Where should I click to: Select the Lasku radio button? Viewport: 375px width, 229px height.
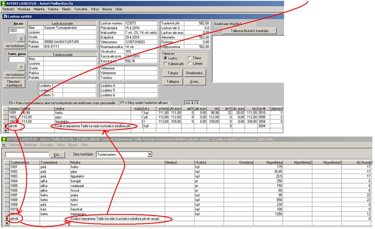pyautogui.click(x=165, y=58)
